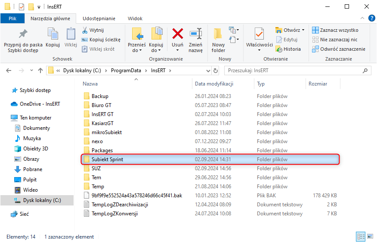Select OneDrive - InsERT in sidebar
Viewport: 377px width, 242px height.
[35, 104]
